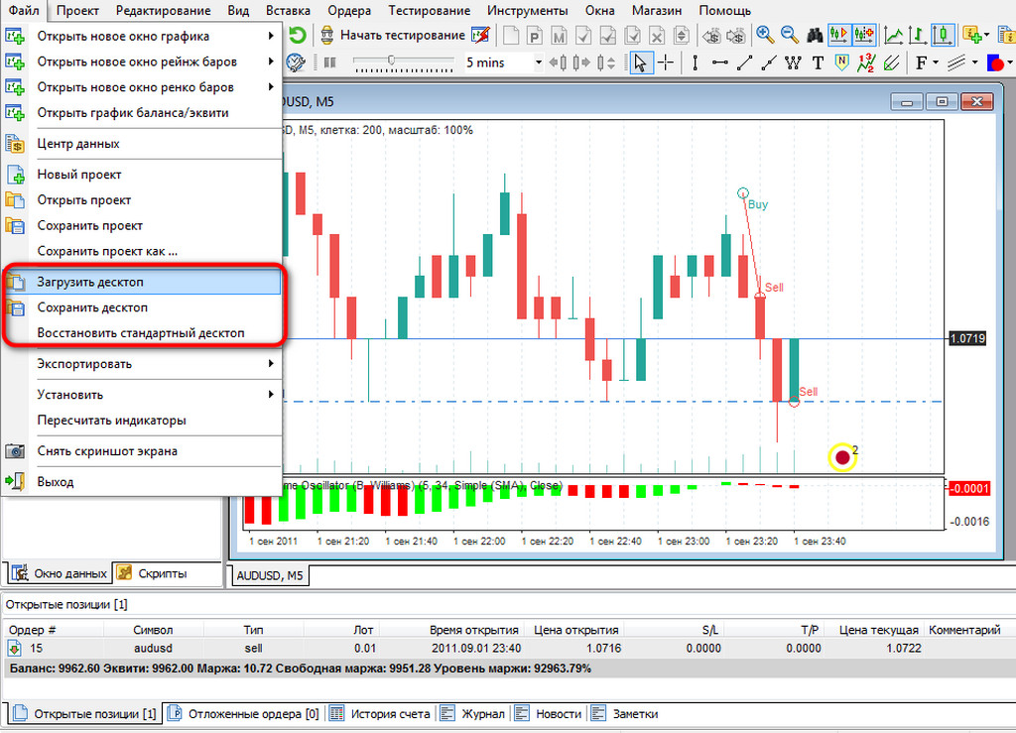Select the trendline drawing tool

(x=745, y=61)
